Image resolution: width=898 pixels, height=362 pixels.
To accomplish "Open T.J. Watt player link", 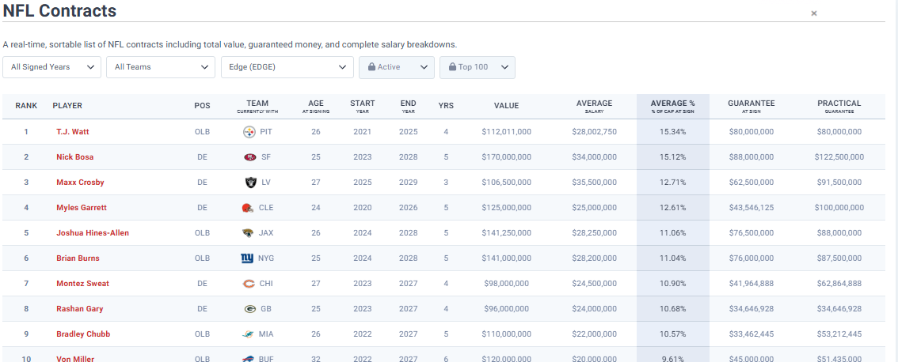I will [73, 132].
